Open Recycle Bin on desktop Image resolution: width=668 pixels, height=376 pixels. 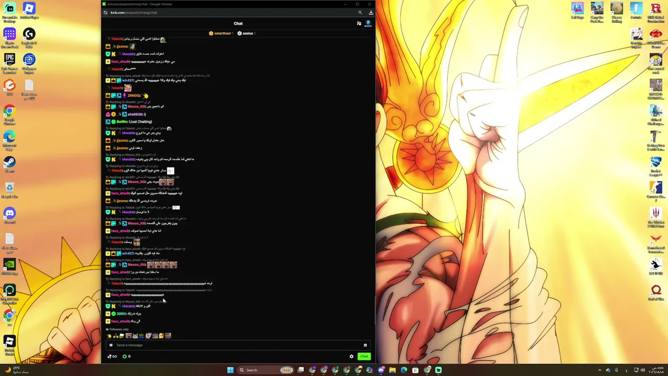coord(9,190)
